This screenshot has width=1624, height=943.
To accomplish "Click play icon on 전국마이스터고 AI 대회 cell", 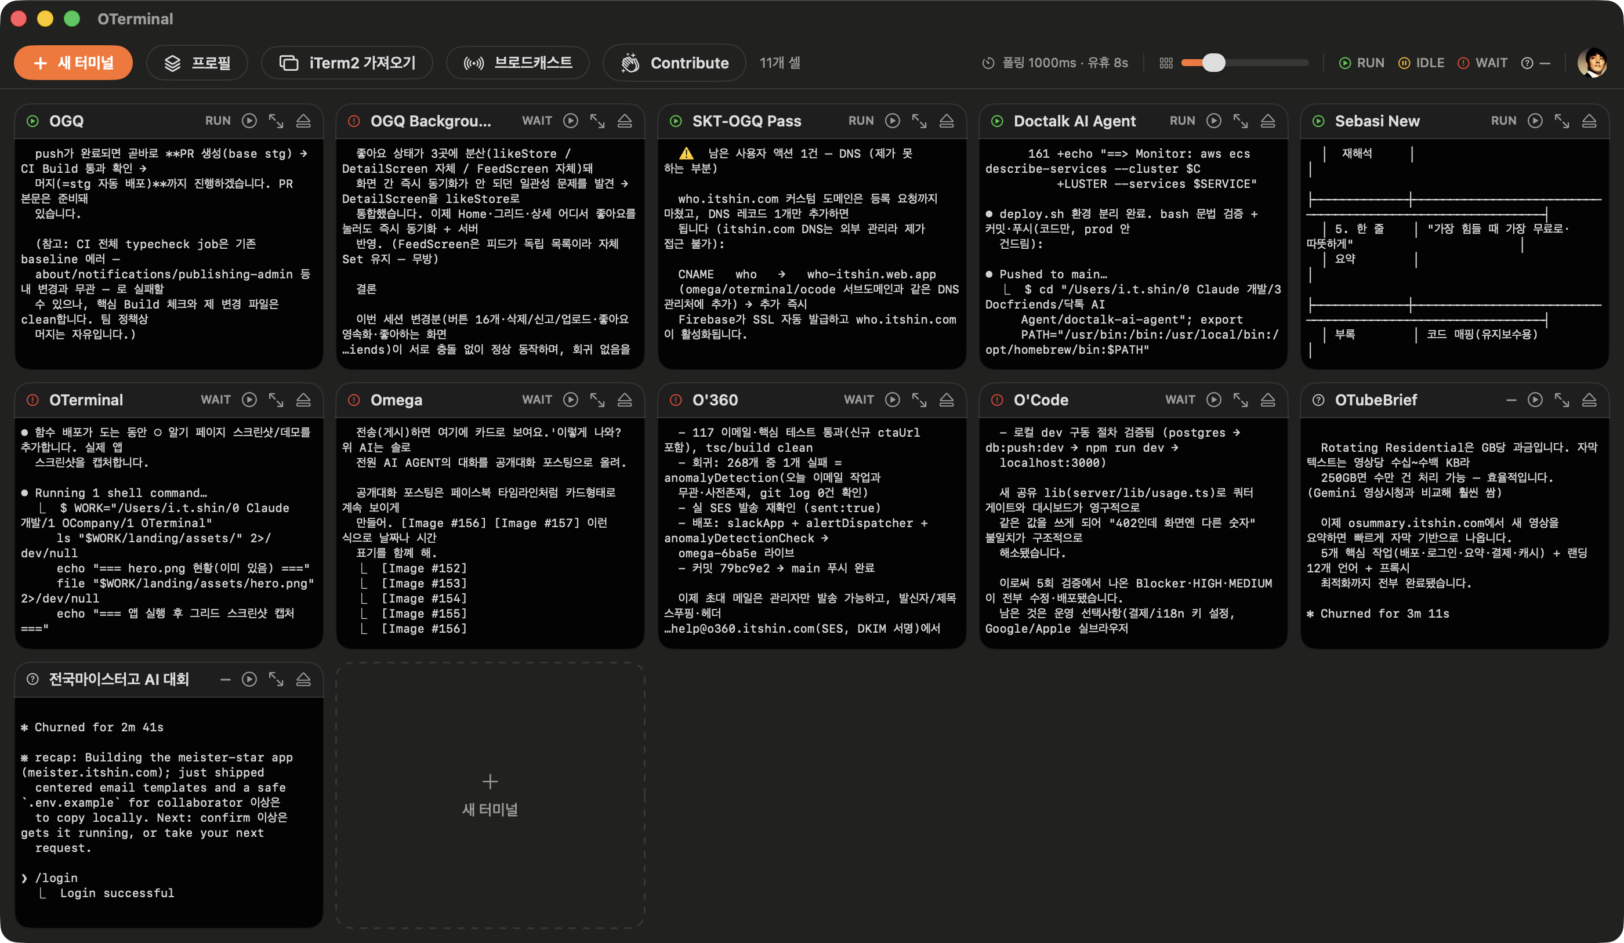I will (249, 679).
